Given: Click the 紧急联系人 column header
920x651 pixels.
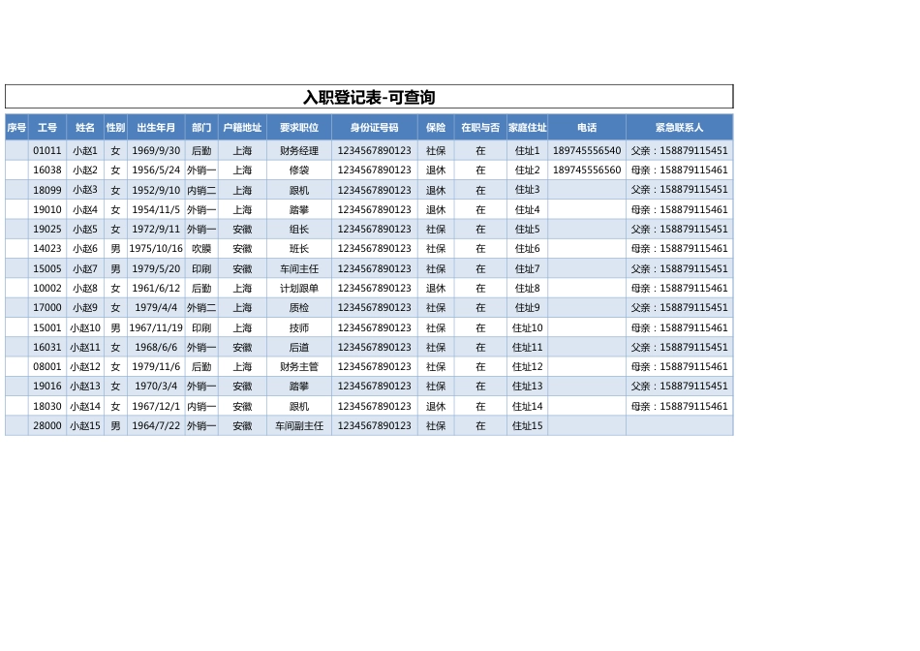Looking at the screenshot, I should [x=679, y=127].
